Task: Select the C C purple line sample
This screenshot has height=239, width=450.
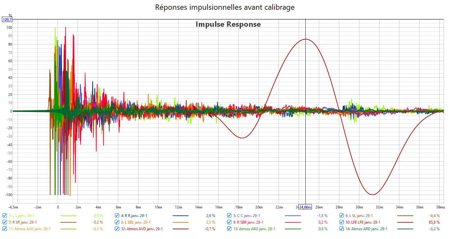Action: 293,216
